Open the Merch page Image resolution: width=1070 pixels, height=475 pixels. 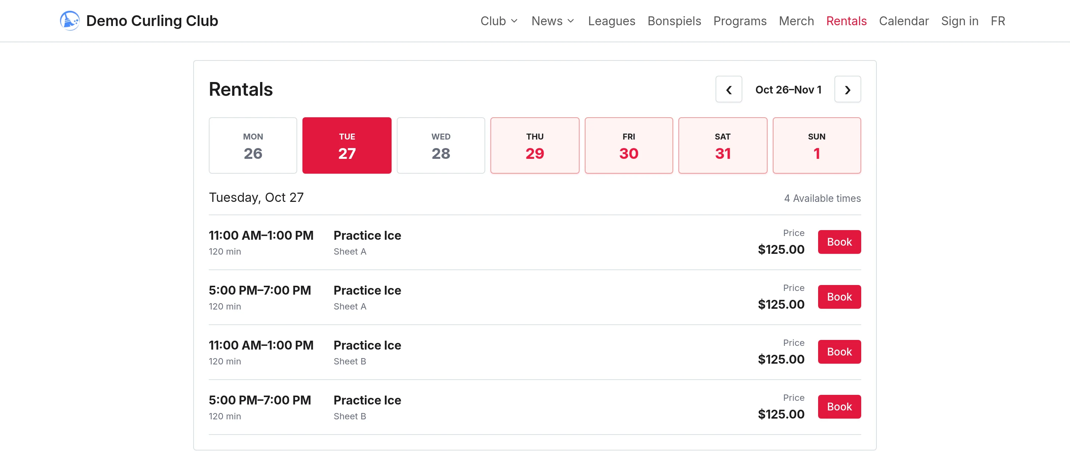(x=796, y=21)
